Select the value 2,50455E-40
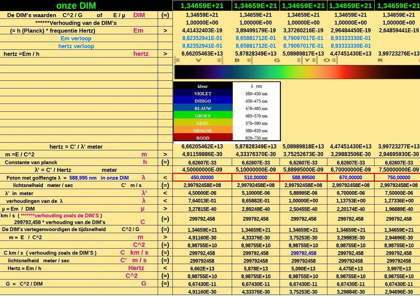The height and width of the screenshot is (297, 420). tap(303, 209)
